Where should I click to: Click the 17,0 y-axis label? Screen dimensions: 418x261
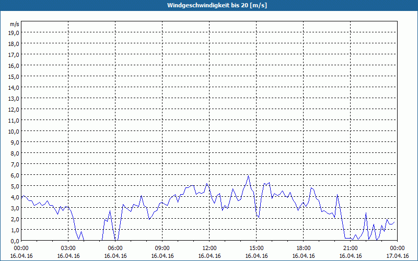pos(15,55)
